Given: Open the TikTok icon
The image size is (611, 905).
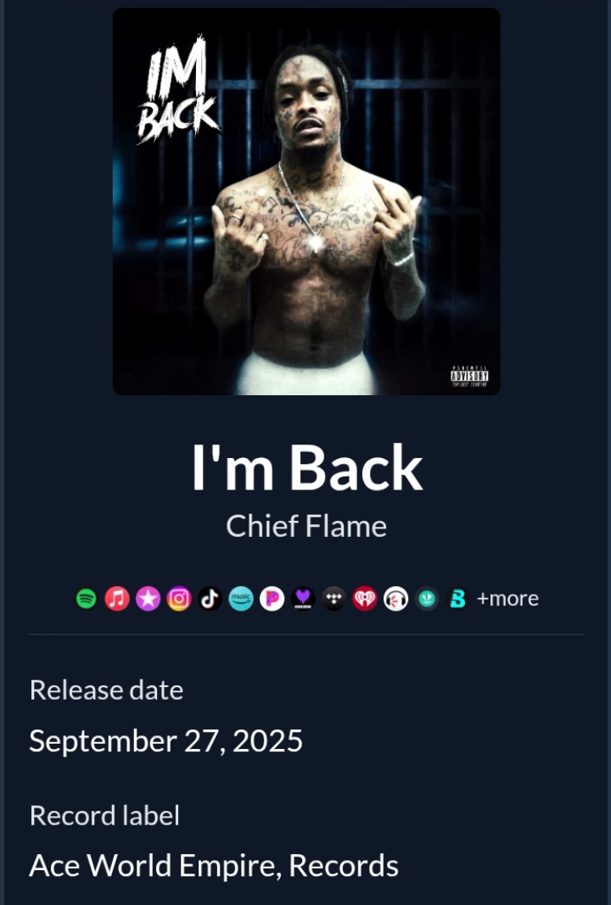Looking at the screenshot, I should pos(210,599).
